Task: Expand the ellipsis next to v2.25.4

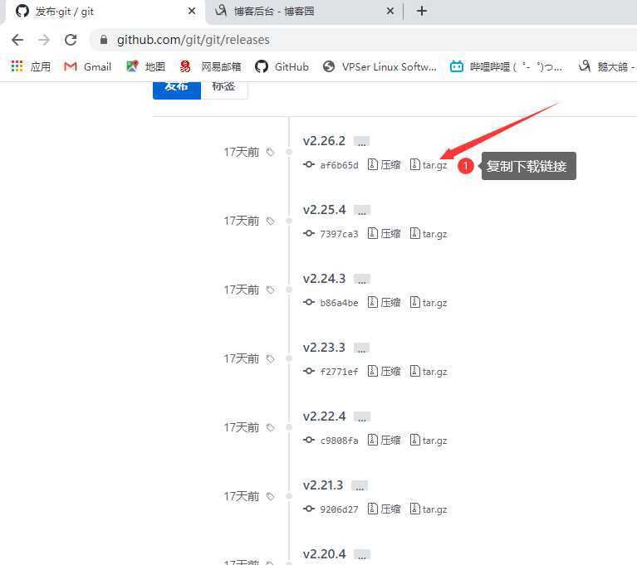Action: click(362, 210)
